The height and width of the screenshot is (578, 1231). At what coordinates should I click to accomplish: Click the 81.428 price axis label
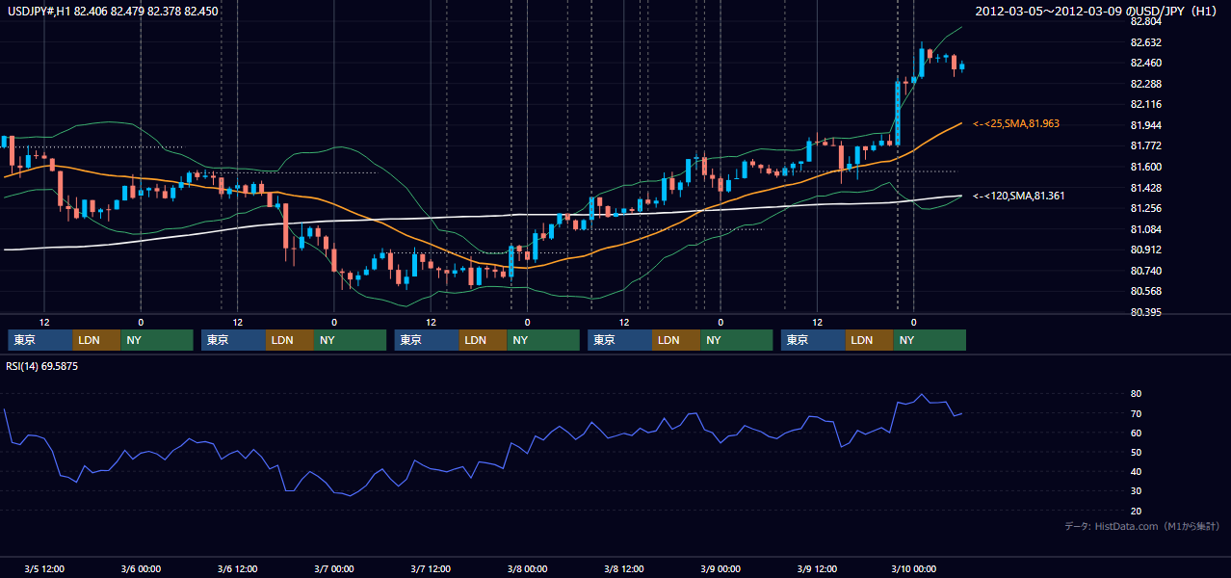click(1145, 188)
